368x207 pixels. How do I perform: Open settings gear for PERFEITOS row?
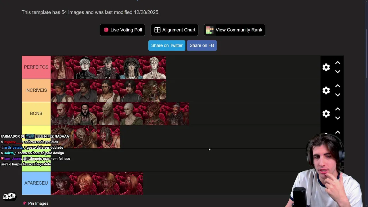[326, 67]
